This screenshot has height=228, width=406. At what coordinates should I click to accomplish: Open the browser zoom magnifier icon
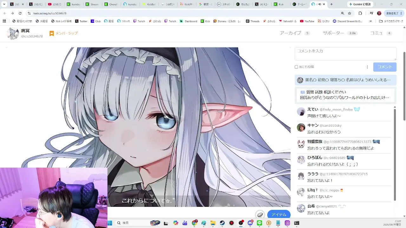(343, 13)
